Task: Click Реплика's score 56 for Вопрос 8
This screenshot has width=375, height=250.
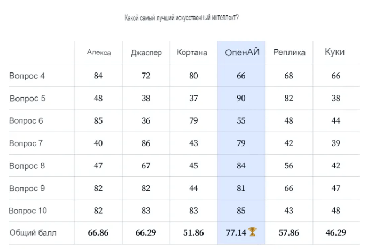Action: (288, 166)
